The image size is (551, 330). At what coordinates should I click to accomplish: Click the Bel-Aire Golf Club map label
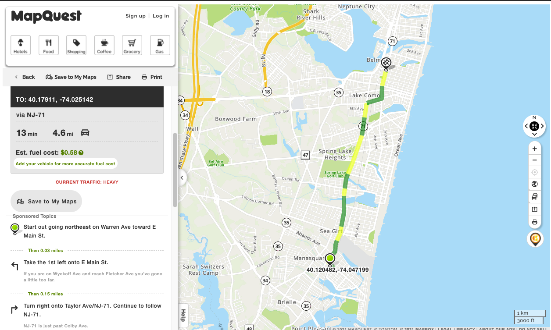point(216,163)
